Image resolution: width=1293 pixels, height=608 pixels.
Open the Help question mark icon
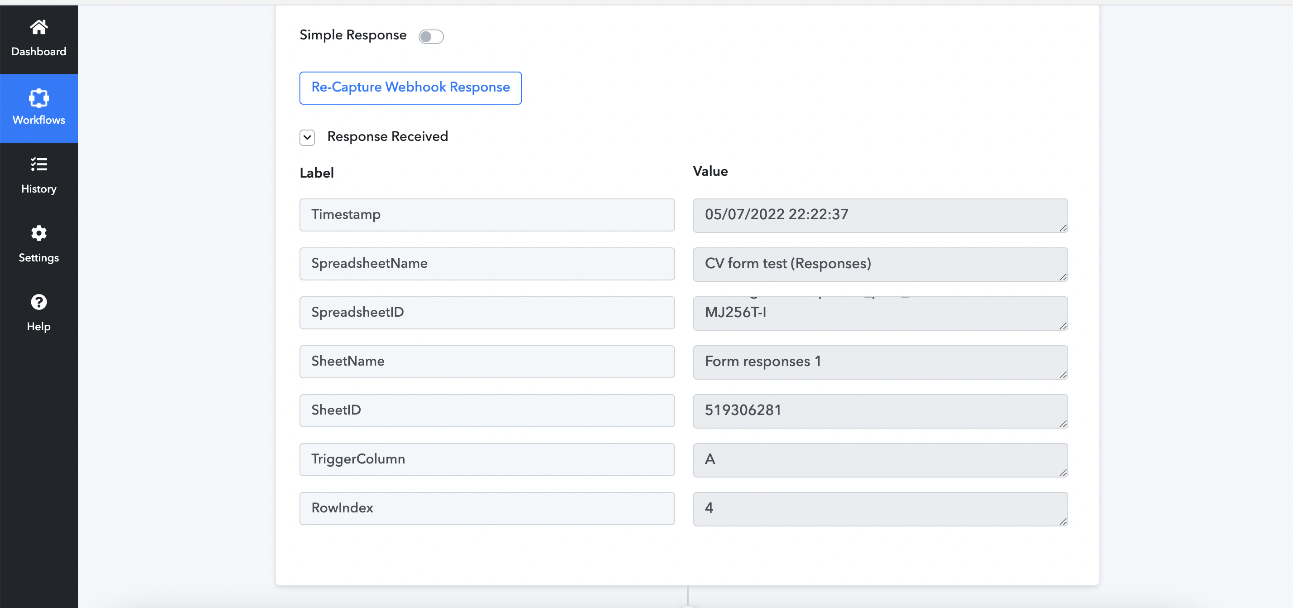(39, 302)
